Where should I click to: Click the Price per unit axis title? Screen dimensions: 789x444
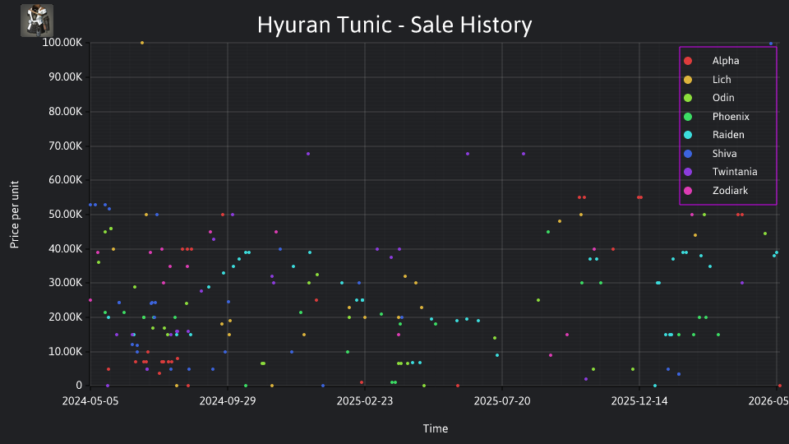tap(15, 215)
